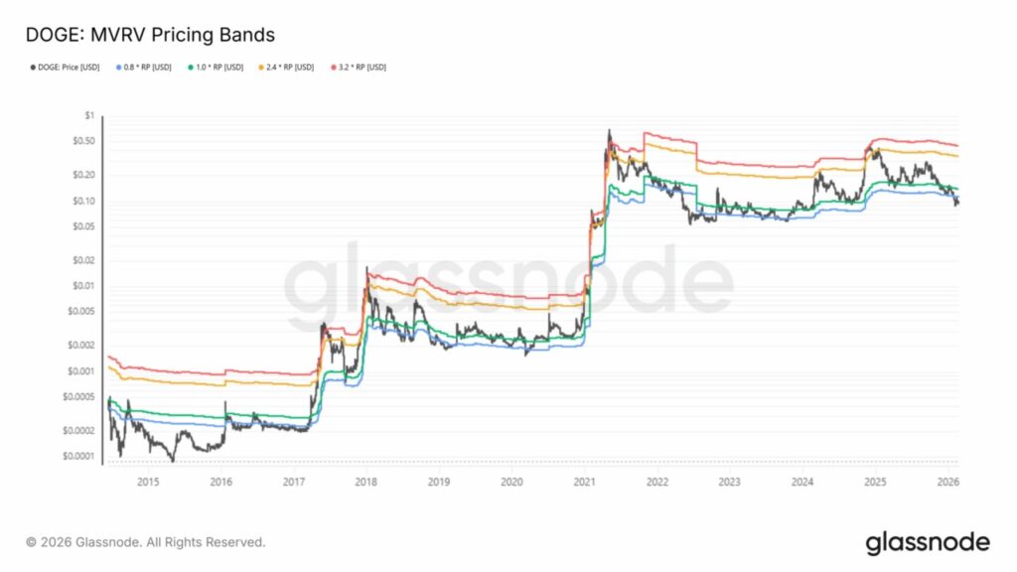The image size is (1017, 572).
Task: Toggle the 0.8 * RP [USD] series label
Action: click(x=151, y=68)
